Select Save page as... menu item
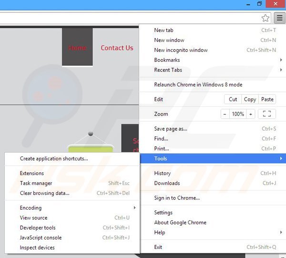Image resolution: width=286 pixels, height=258 pixels. [213, 129]
